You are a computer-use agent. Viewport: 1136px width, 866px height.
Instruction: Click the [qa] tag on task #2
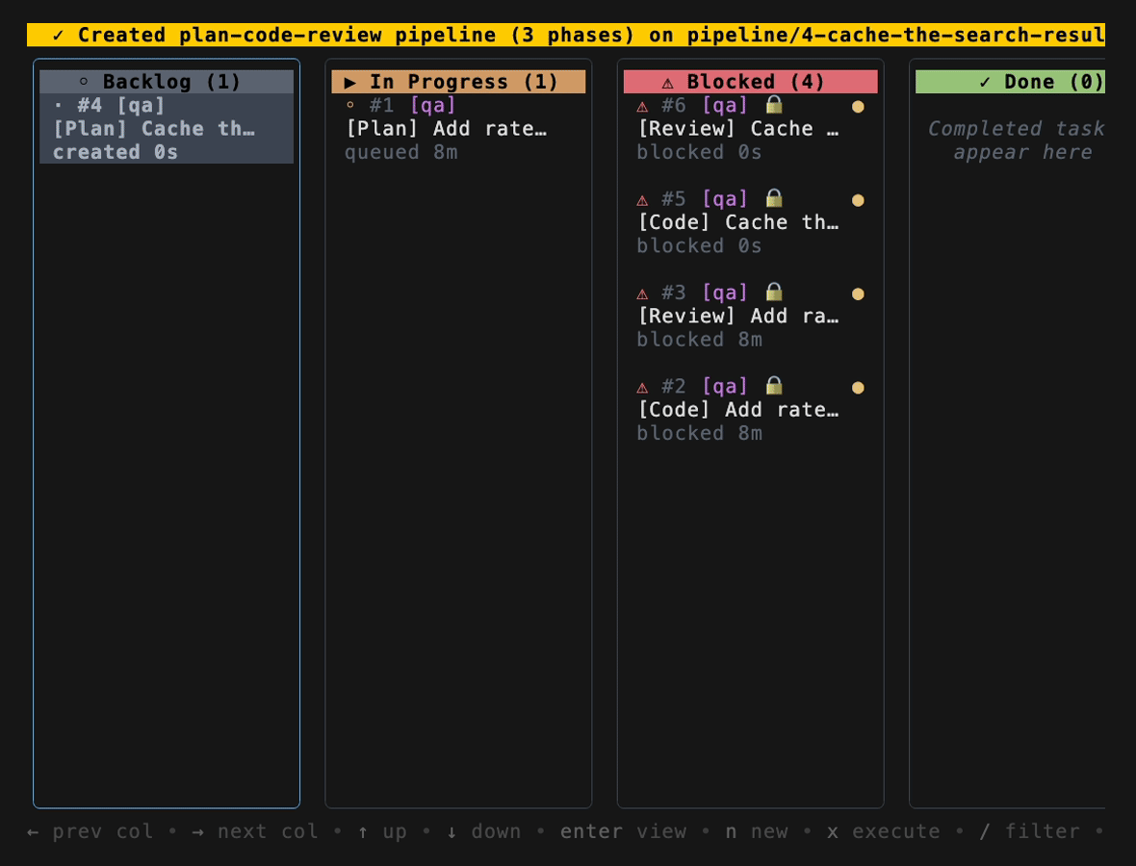725,386
